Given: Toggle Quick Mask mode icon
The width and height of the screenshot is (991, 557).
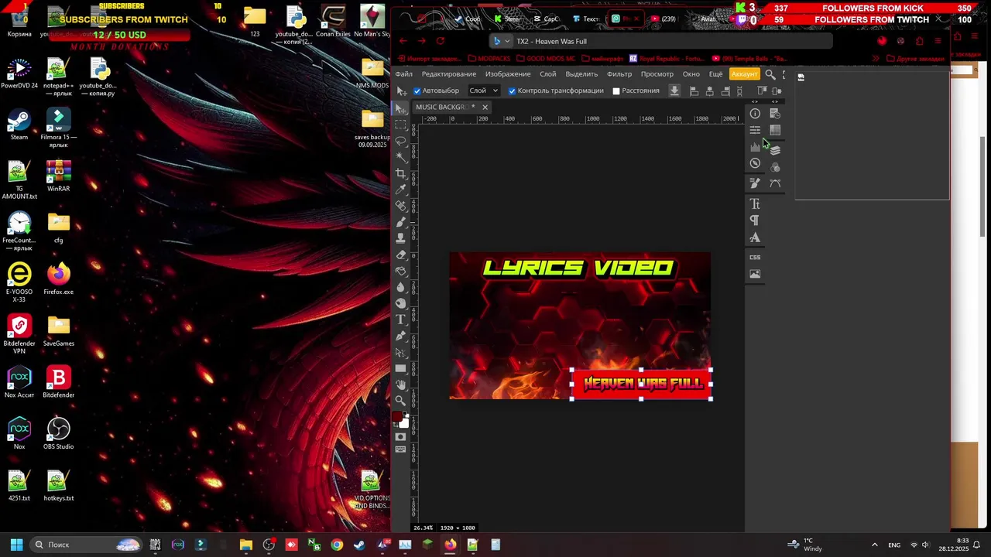Looking at the screenshot, I should coord(400,437).
